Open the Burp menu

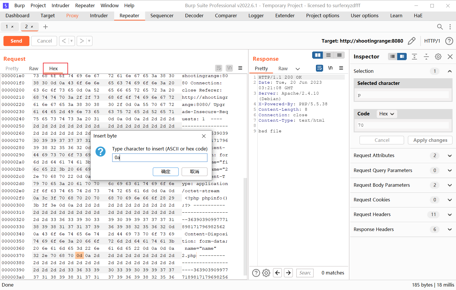[20, 5]
